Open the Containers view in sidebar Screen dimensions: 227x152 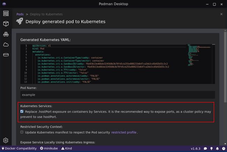tap(6, 24)
